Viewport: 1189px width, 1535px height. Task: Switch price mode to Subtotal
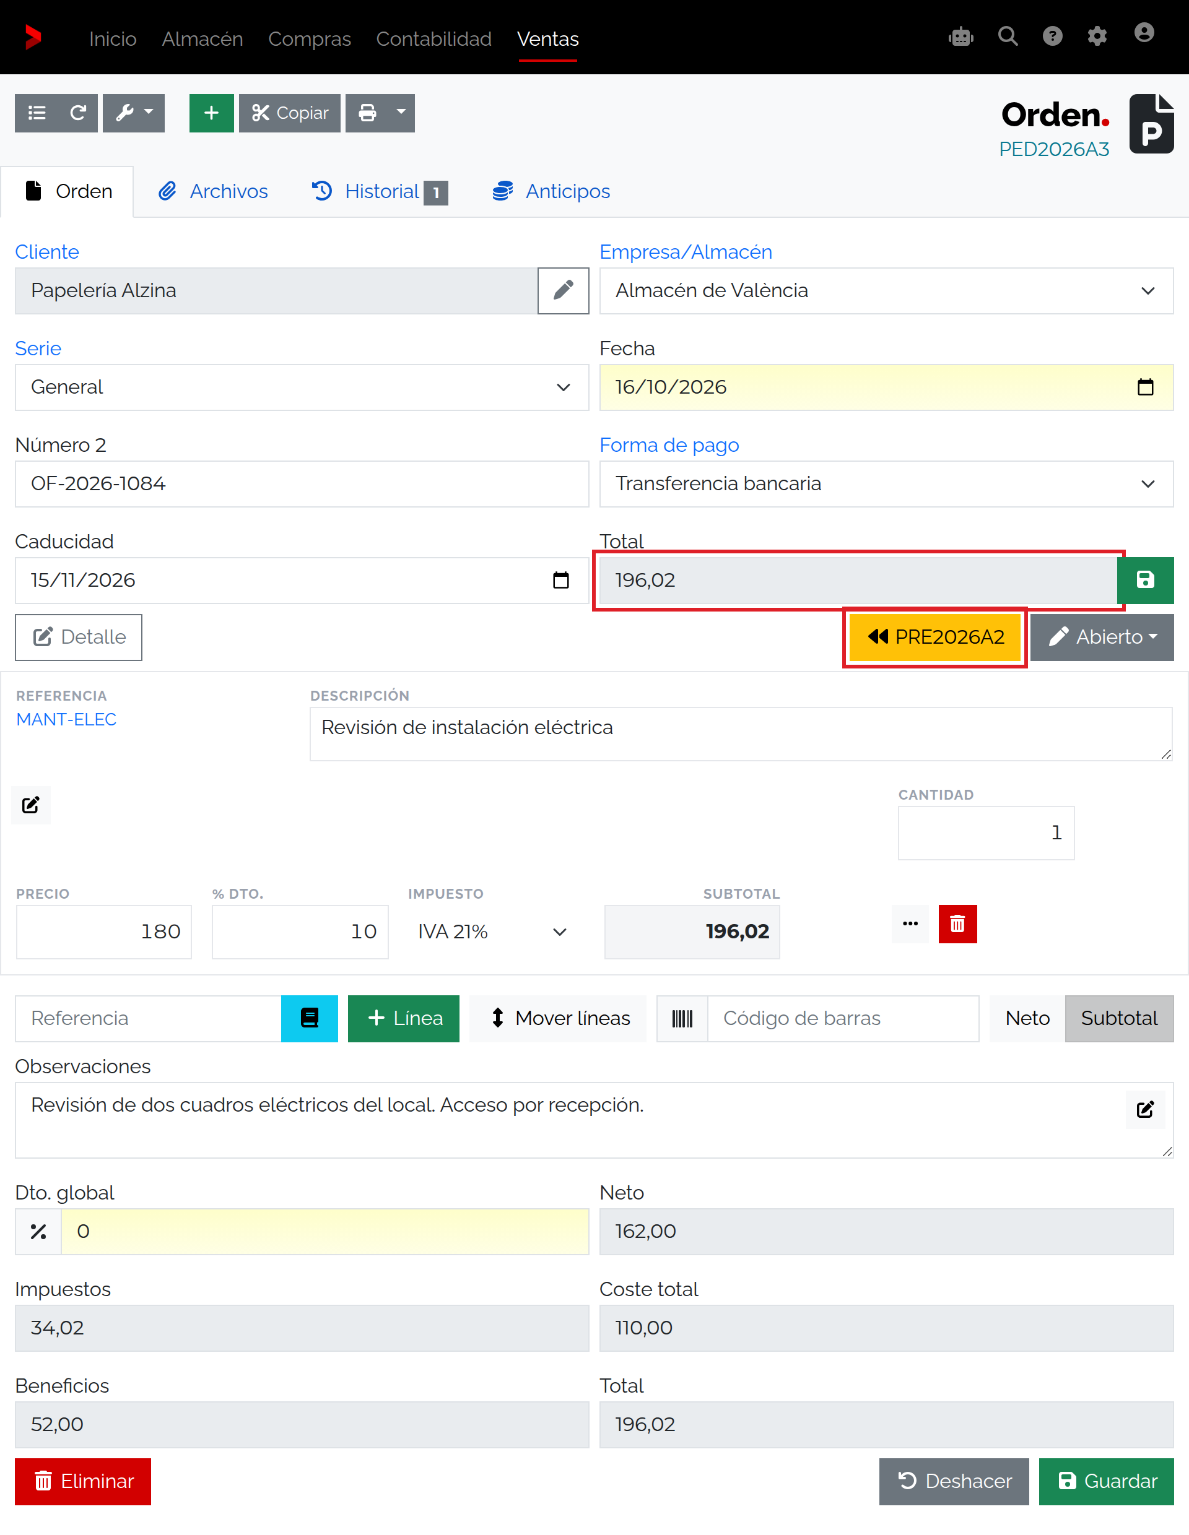tap(1118, 1018)
